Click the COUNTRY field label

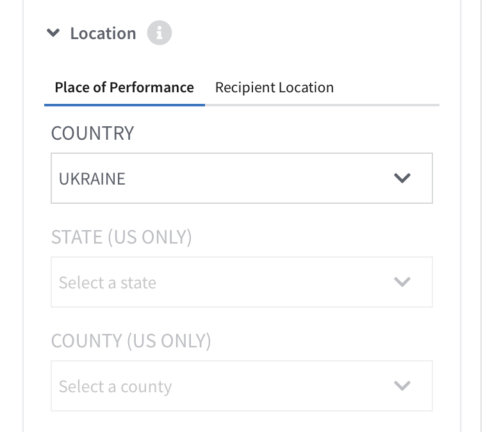click(92, 133)
